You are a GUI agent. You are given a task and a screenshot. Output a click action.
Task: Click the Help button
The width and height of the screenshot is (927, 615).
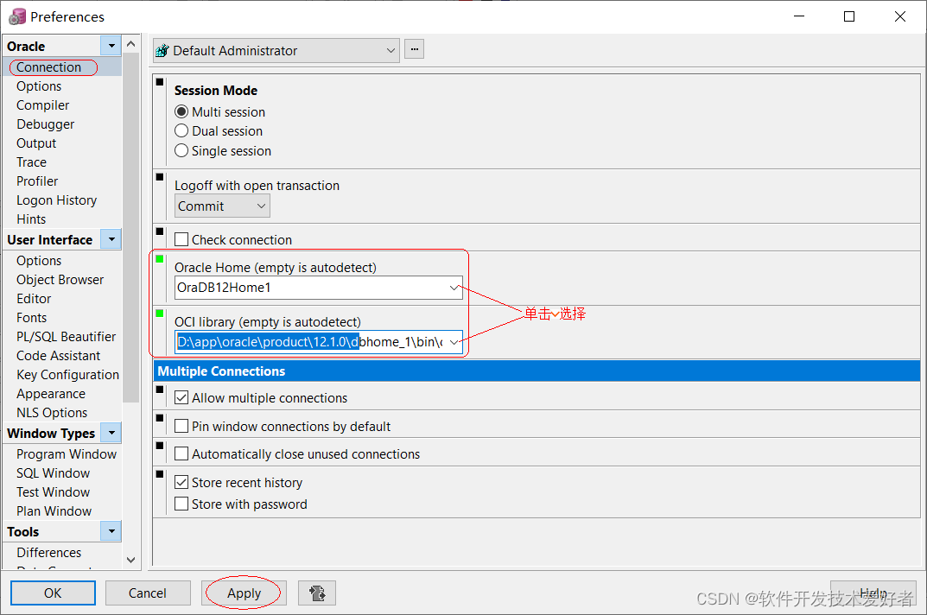click(x=873, y=593)
